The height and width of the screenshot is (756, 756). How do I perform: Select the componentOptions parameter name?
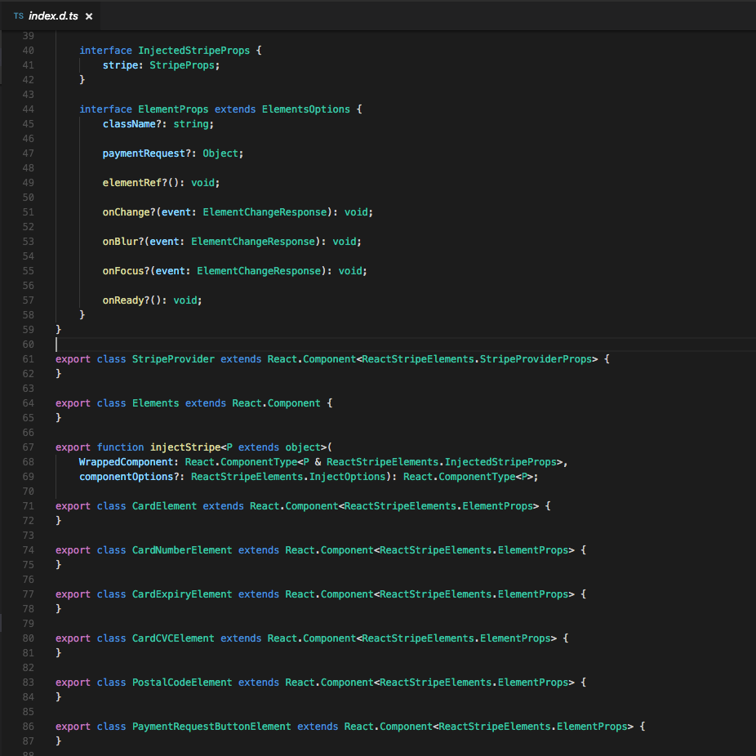136,476
